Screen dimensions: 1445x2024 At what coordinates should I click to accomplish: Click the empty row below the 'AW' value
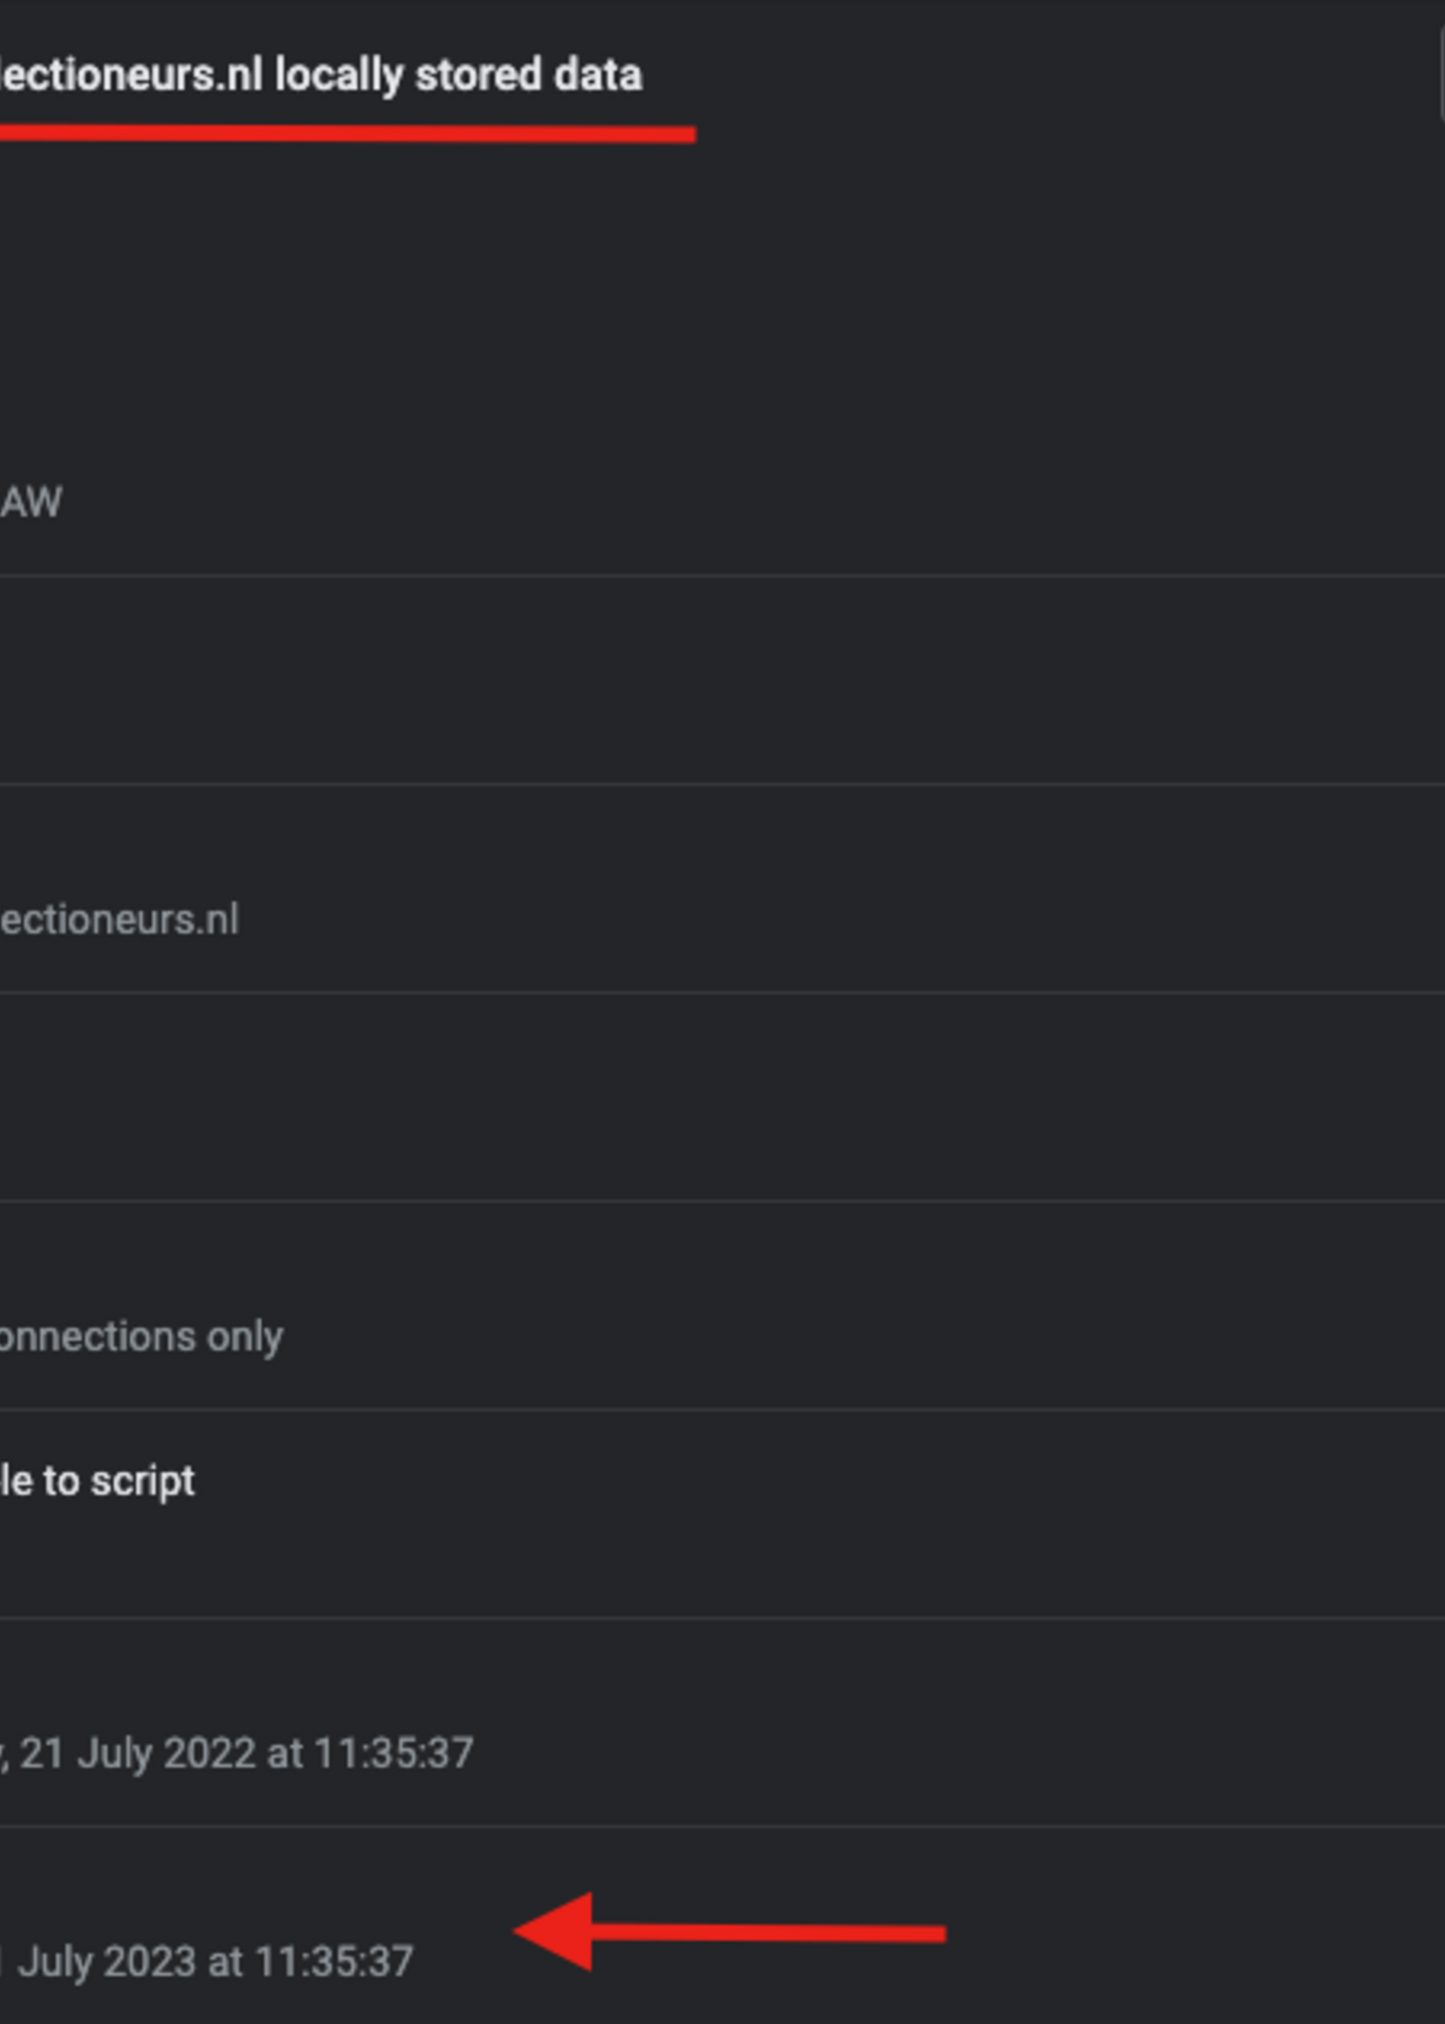(712, 681)
